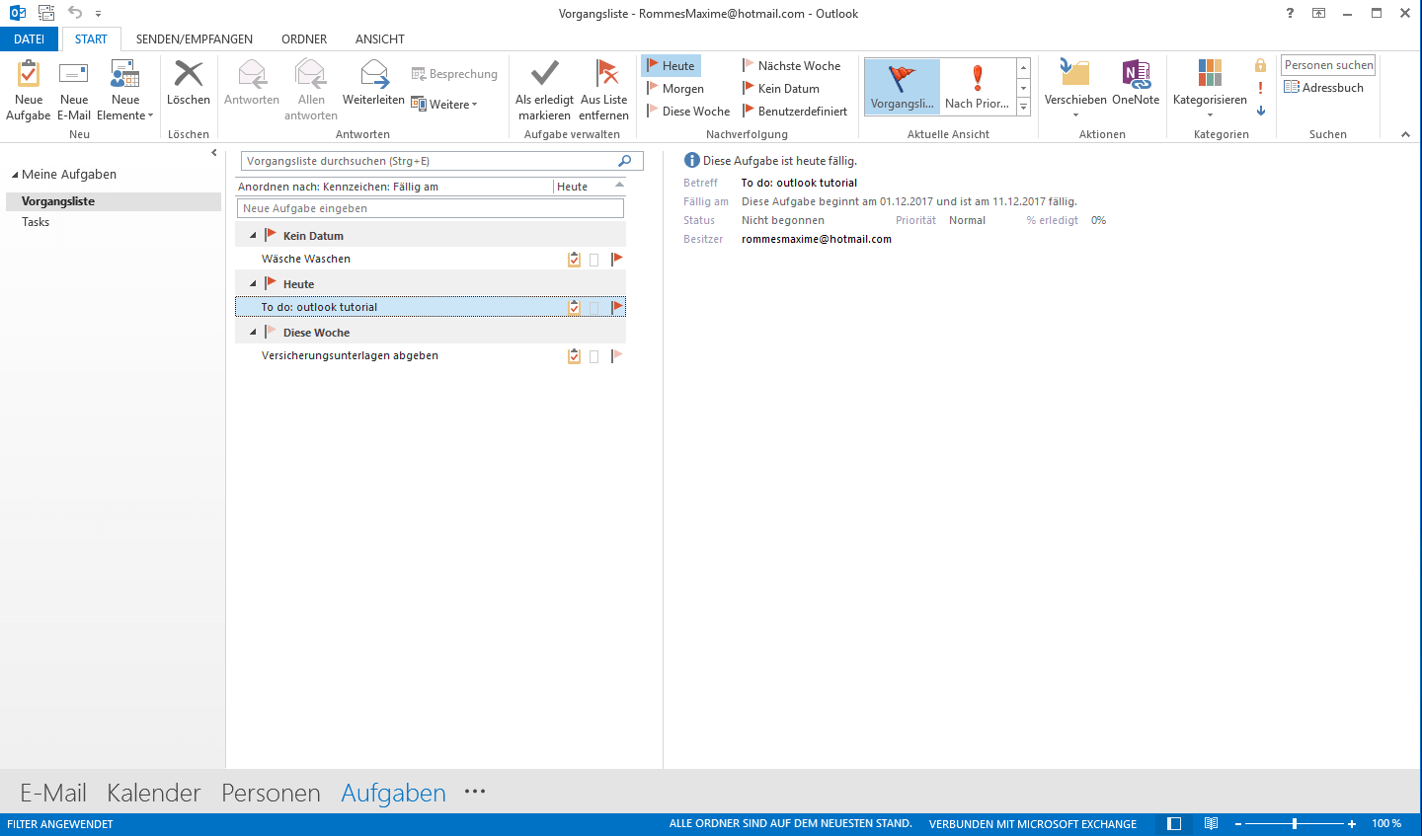Toggle the flag on Versicherungsunterlagen abgeben

(x=616, y=355)
